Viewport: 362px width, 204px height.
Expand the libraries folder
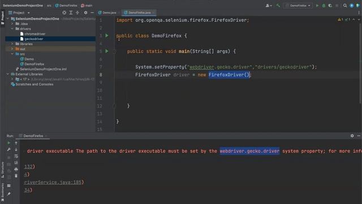pos(12,44)
